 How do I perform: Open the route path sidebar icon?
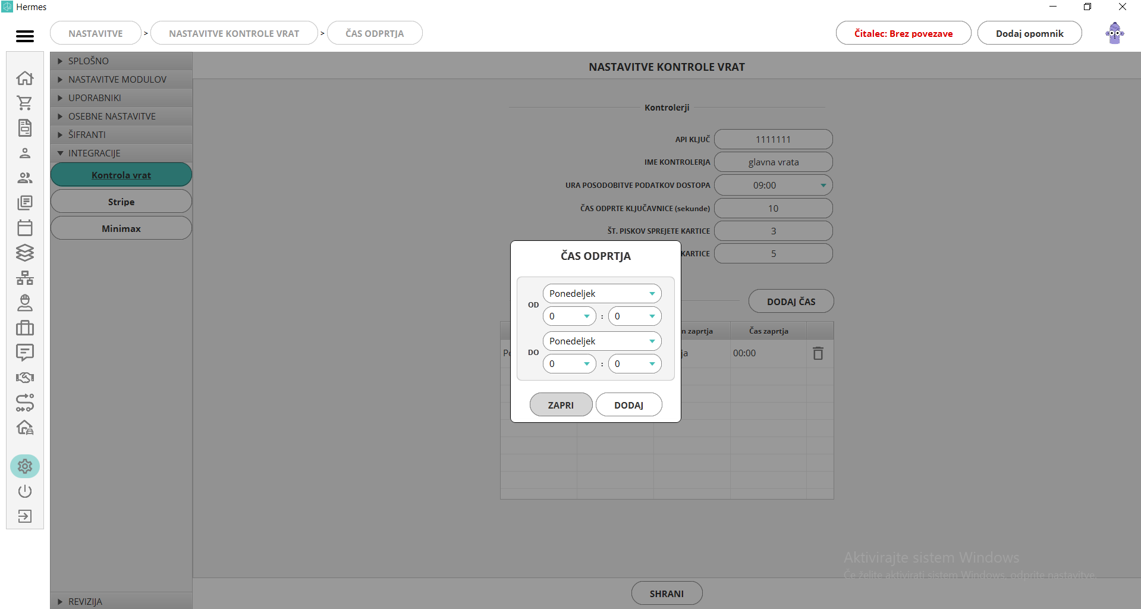point(25,403)
